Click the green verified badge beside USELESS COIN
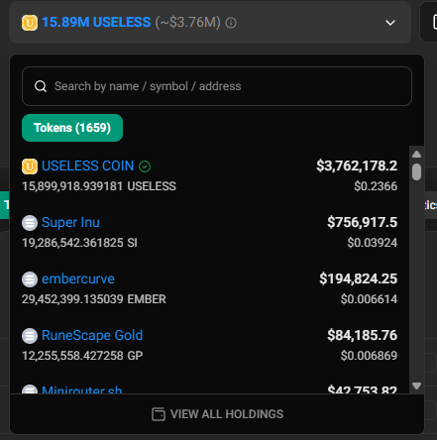 coord(145,166)
